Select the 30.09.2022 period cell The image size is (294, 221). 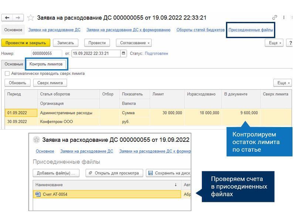coord(21,122)
